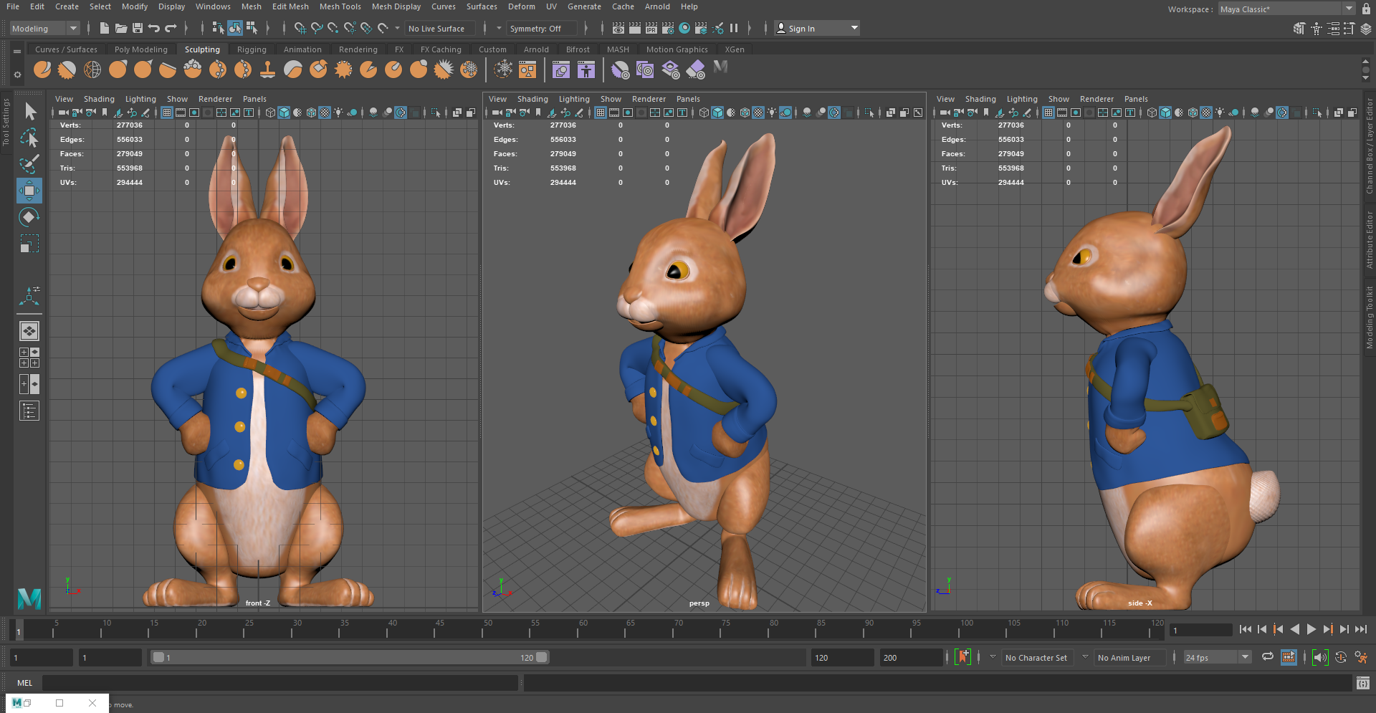This screenshot has height=713, width=1376.
Task: Open the Mesh Tools menu
Action: click(340, 6)
